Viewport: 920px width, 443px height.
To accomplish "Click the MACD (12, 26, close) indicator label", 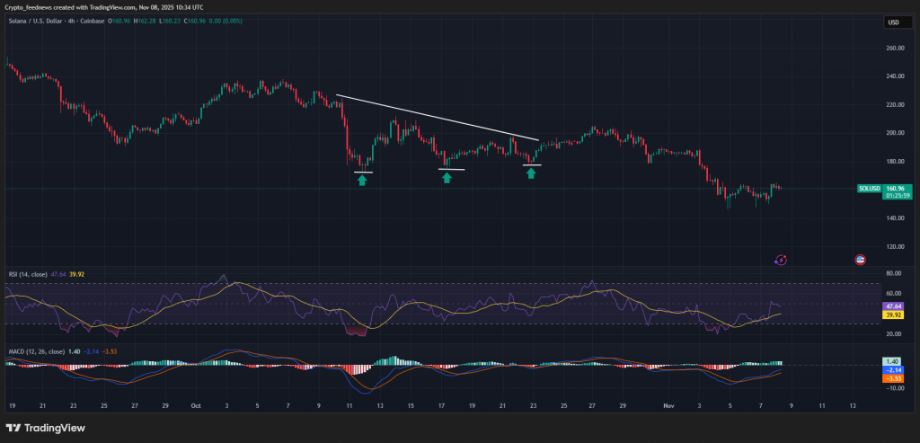I will click(x=37, y=351).
